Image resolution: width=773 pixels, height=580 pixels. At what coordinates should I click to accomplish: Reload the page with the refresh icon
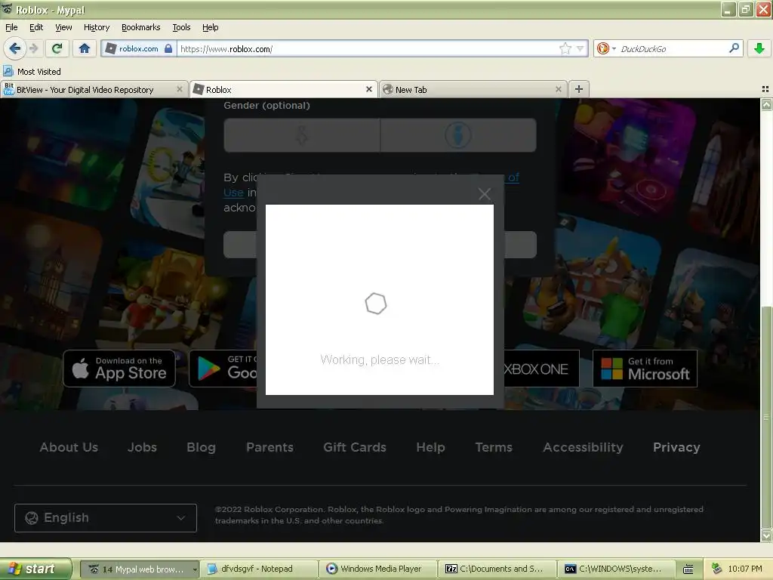click(x=57, y=48)
